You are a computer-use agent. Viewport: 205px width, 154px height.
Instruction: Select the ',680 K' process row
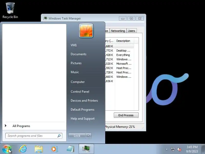click(x=119, y=46)
